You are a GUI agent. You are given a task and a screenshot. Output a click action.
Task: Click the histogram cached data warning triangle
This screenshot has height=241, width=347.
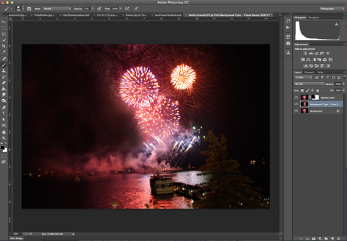pyautogui.click(x=337, y=24)
